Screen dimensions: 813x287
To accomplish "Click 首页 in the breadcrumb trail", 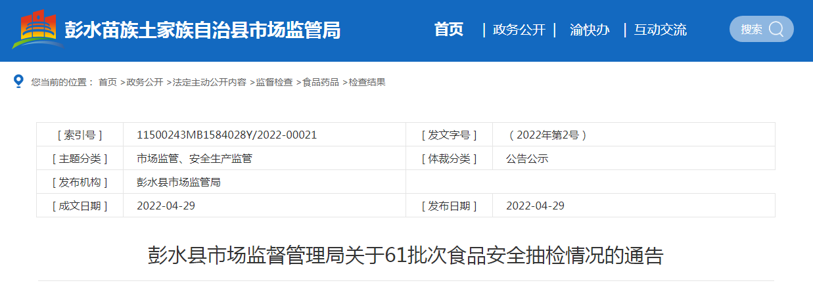I will coord(108,82).
